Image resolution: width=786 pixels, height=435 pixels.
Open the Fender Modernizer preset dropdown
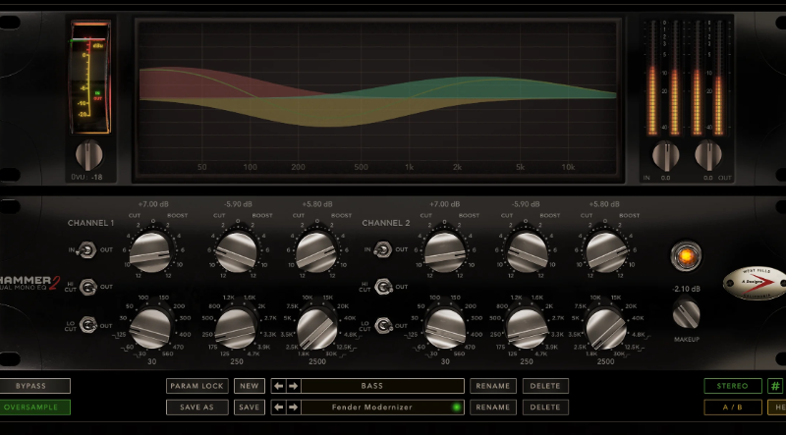pos(382,407)
